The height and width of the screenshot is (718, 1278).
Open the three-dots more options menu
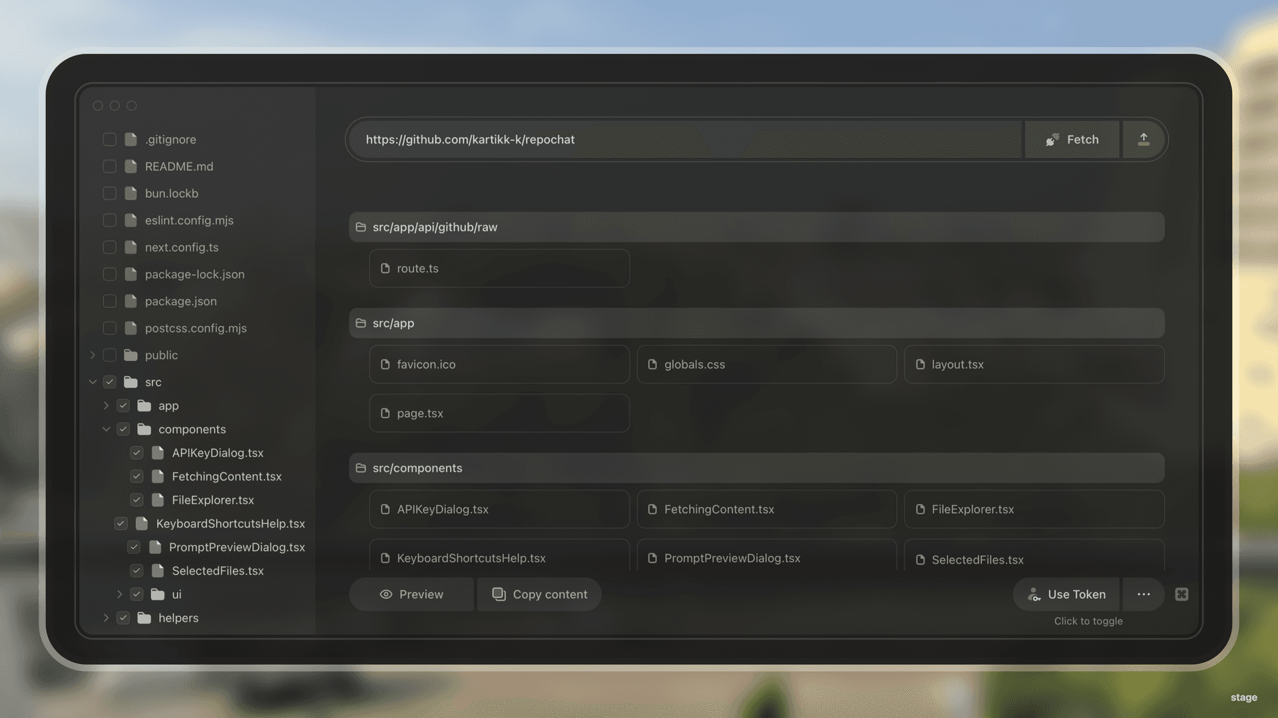[1144, 594]
